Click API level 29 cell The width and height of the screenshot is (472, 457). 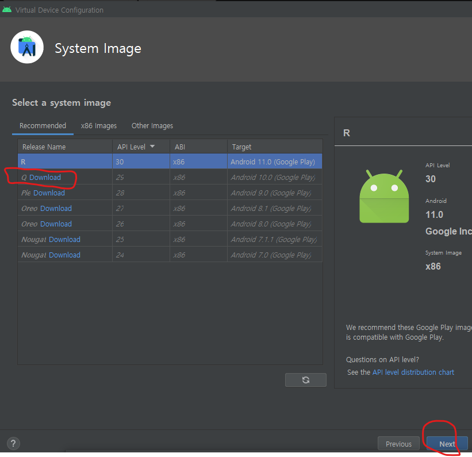coord(141,177)
